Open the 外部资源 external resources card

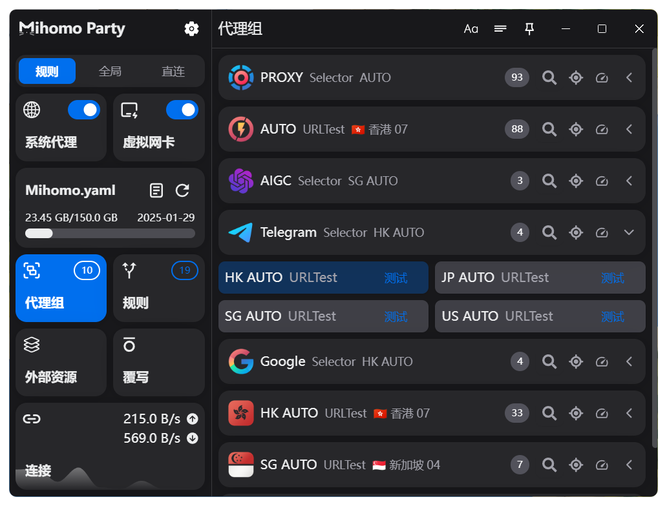pyautogui.click(x=61, y=362)
